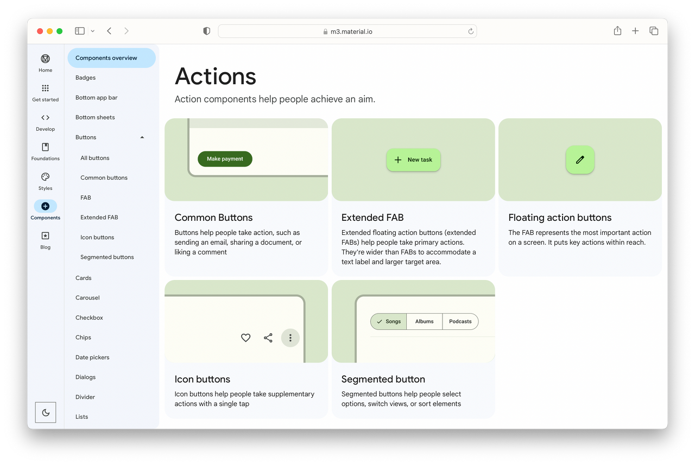Open Extended FAB sidebar subpage

coord(99,217)
